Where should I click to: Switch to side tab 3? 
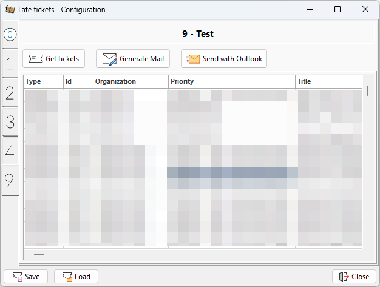[10, 122]
